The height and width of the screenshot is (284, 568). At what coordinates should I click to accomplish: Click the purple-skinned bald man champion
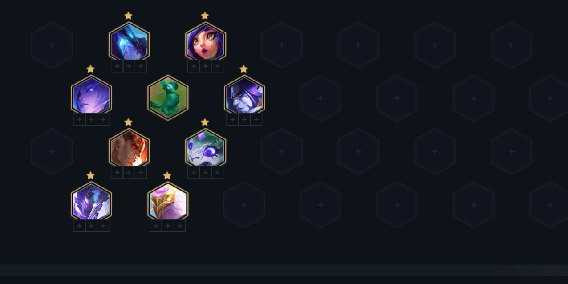244,94
